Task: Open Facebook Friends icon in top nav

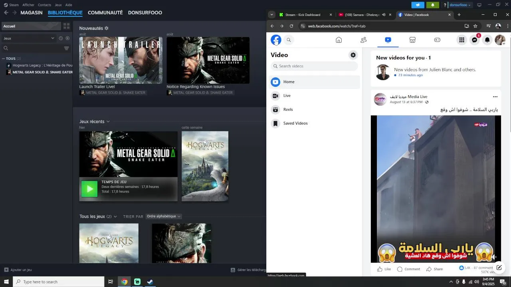Action: 363,40
